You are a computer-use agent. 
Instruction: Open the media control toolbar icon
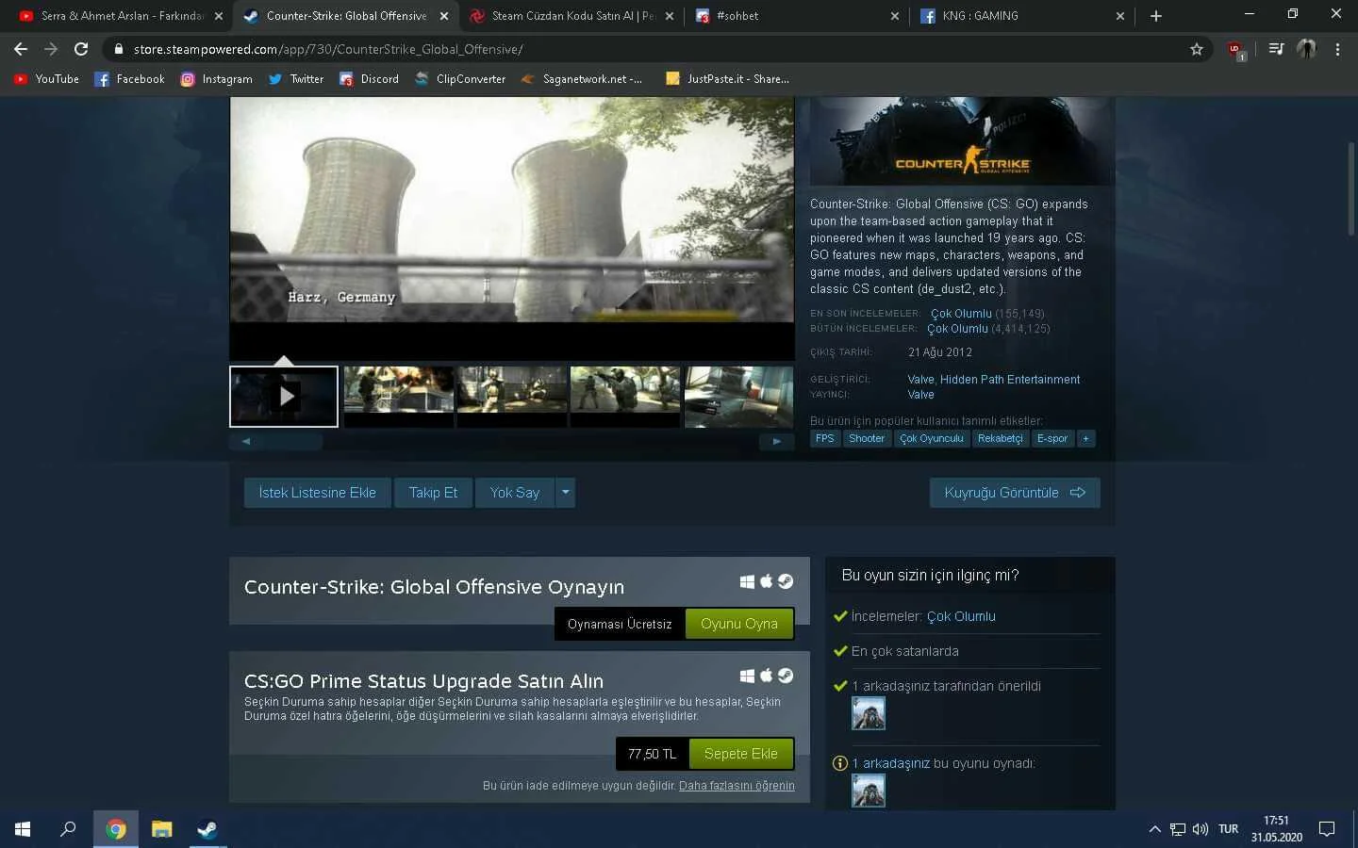click(1276, 49)
